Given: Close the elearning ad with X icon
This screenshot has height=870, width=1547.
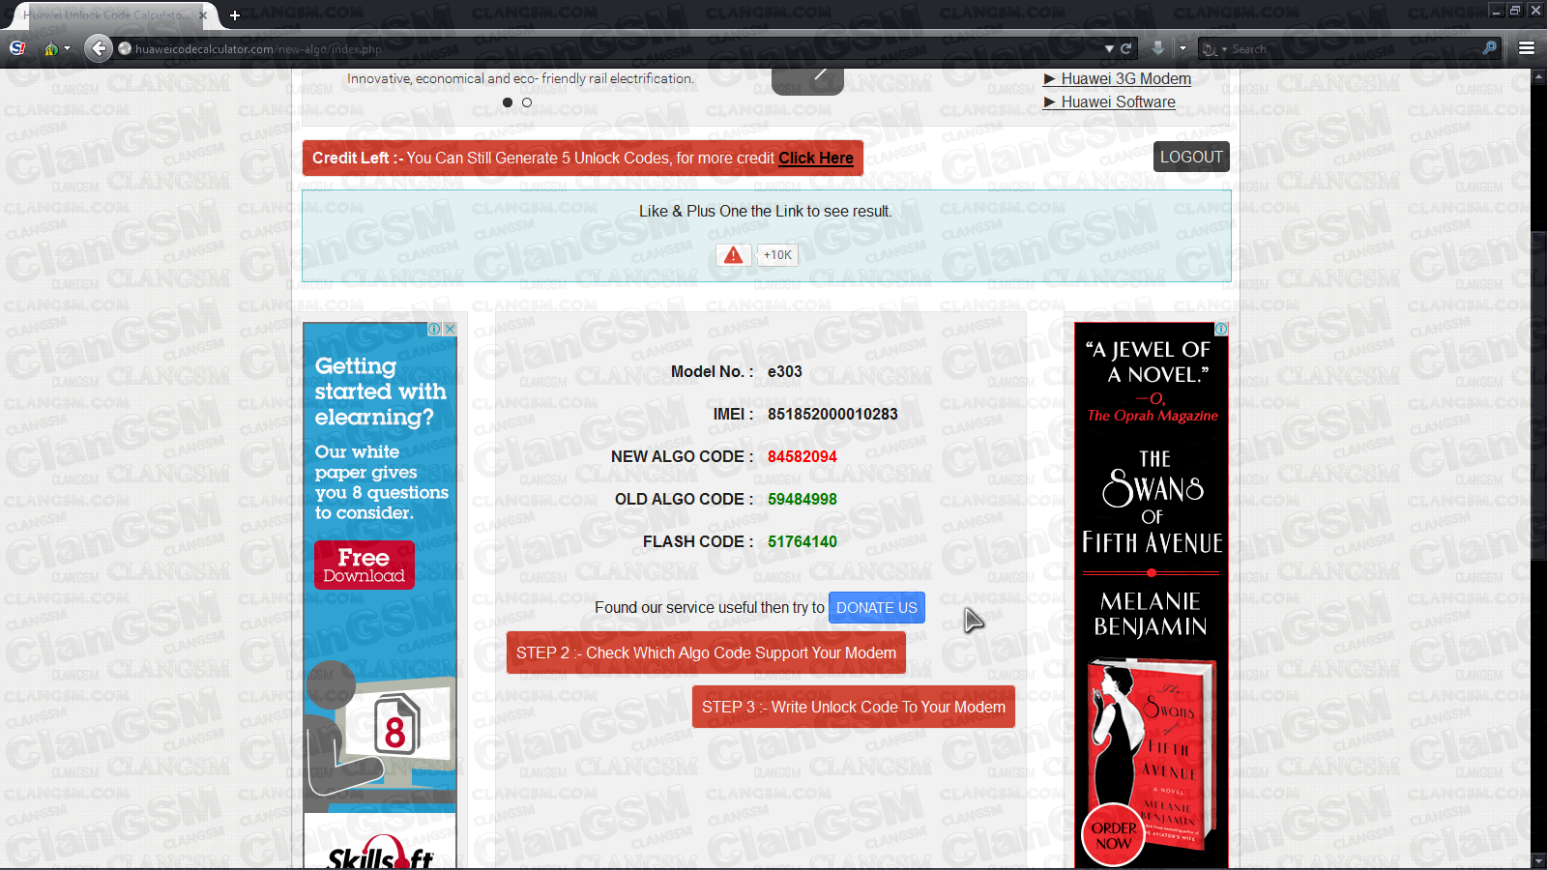Looking at the screenshot, I should coord(450,330).
